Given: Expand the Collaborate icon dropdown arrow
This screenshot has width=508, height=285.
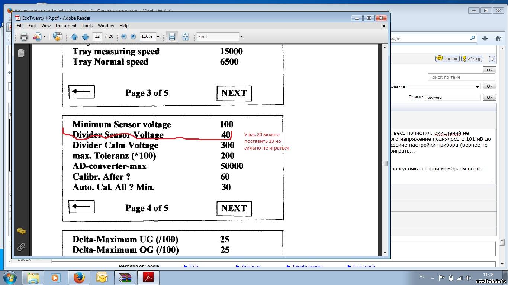Looking at the screenshot, I should [x=44, y=37].
